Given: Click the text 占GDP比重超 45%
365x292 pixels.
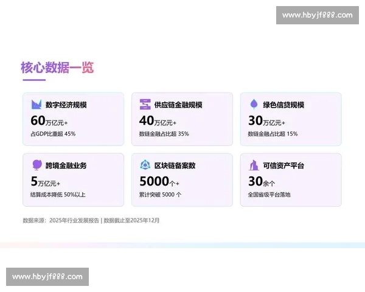Looking at the screenshot, I should coord(53,134).
